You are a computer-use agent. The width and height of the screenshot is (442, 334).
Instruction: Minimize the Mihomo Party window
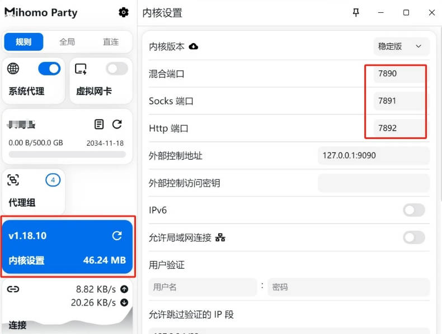381,13
